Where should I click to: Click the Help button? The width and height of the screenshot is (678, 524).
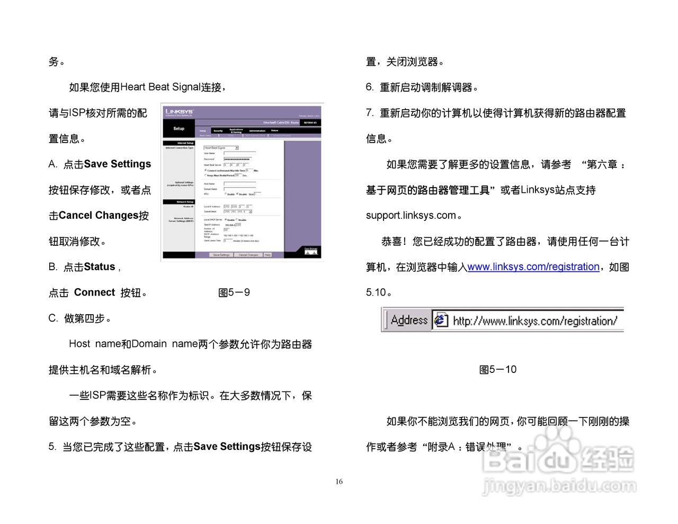267,255
